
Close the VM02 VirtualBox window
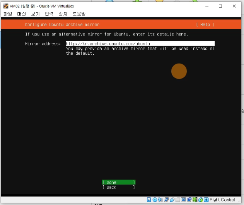tap(234, 6)
